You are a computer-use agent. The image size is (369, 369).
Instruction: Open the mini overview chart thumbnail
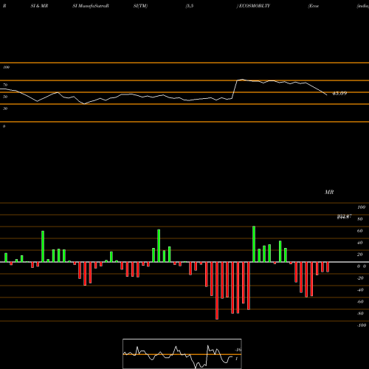pyautogui.click(x=182, y=354)
